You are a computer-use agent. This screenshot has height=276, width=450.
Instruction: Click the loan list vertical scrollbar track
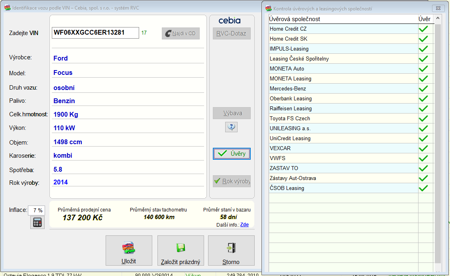(438, 143)
